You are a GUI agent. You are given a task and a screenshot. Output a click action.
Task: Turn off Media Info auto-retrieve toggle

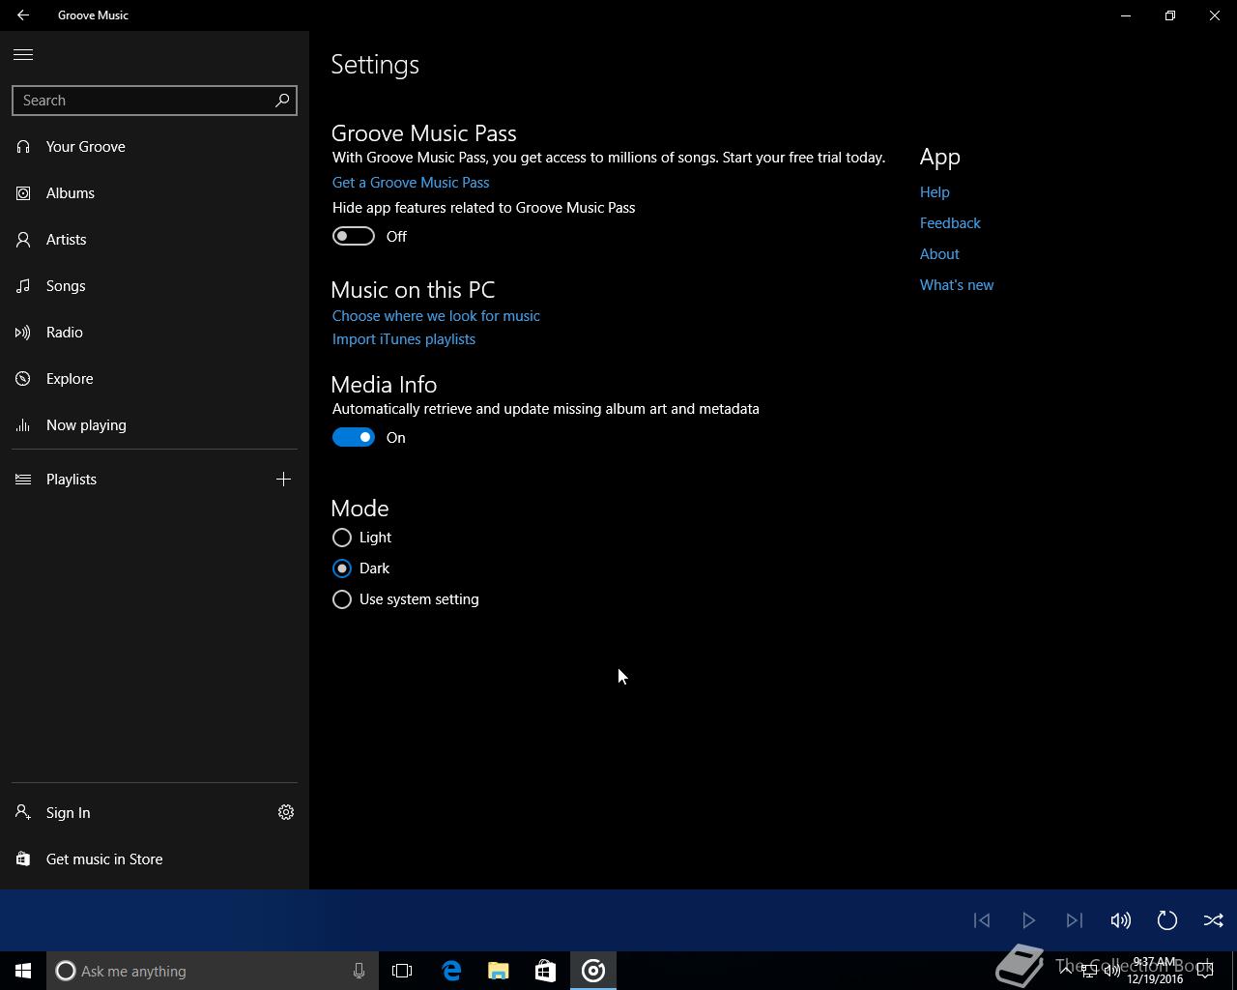[354, 438]
